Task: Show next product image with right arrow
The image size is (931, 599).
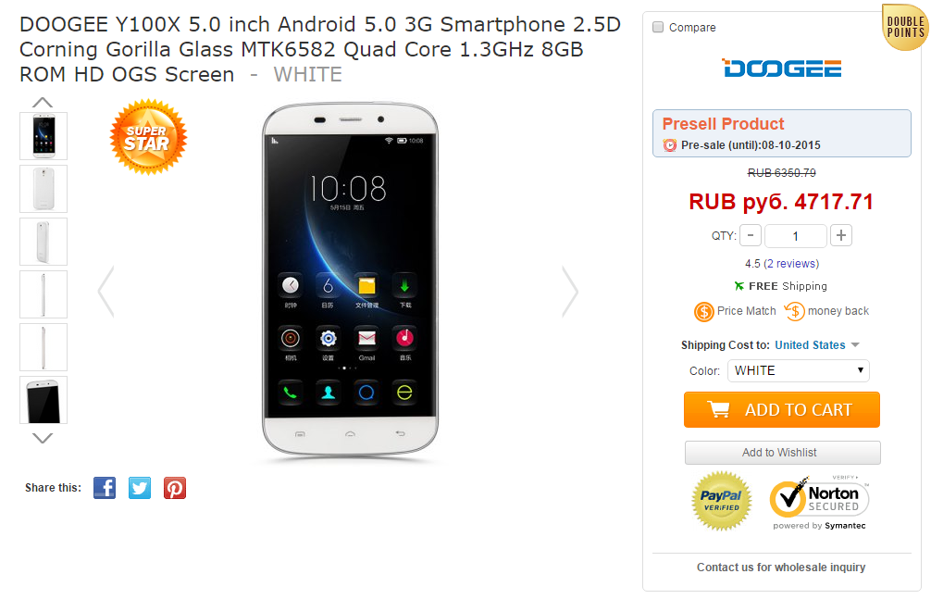Action: [x=570, y=292]
